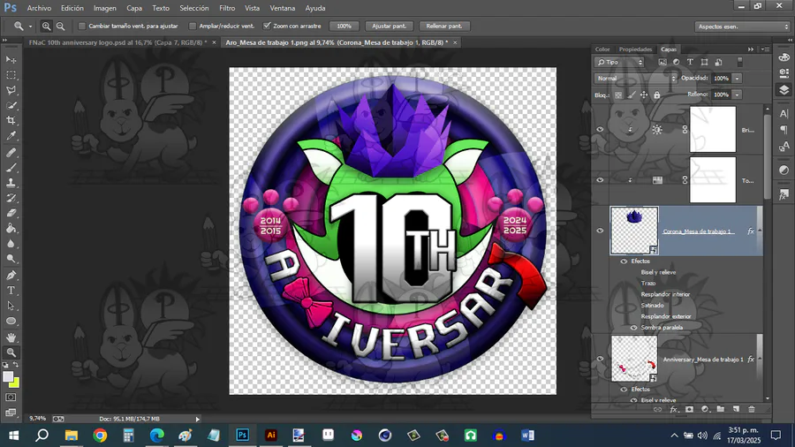Toggle Quick Mask mode
This screenshot has height=447, width=795.
pos(11,398)
